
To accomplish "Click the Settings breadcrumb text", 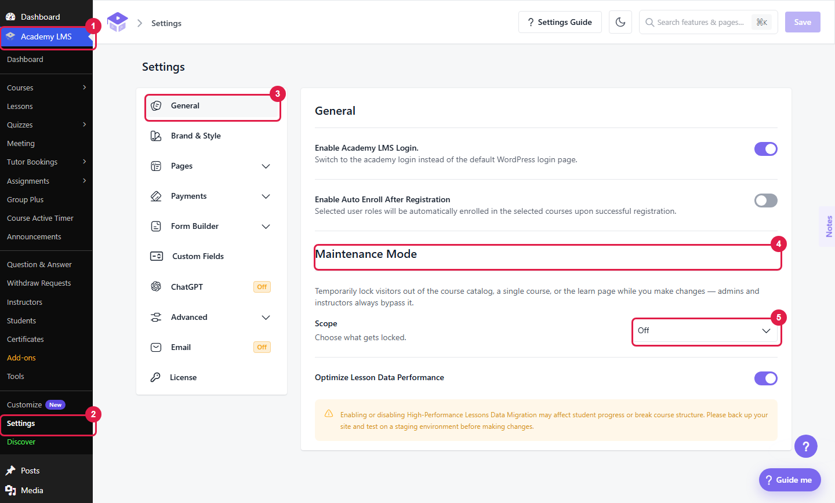I will [166, 23].
